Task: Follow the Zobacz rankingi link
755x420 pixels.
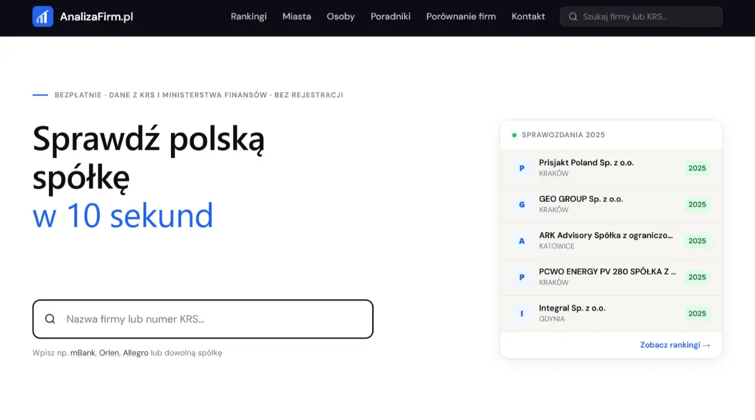Action: click(675, 344)
